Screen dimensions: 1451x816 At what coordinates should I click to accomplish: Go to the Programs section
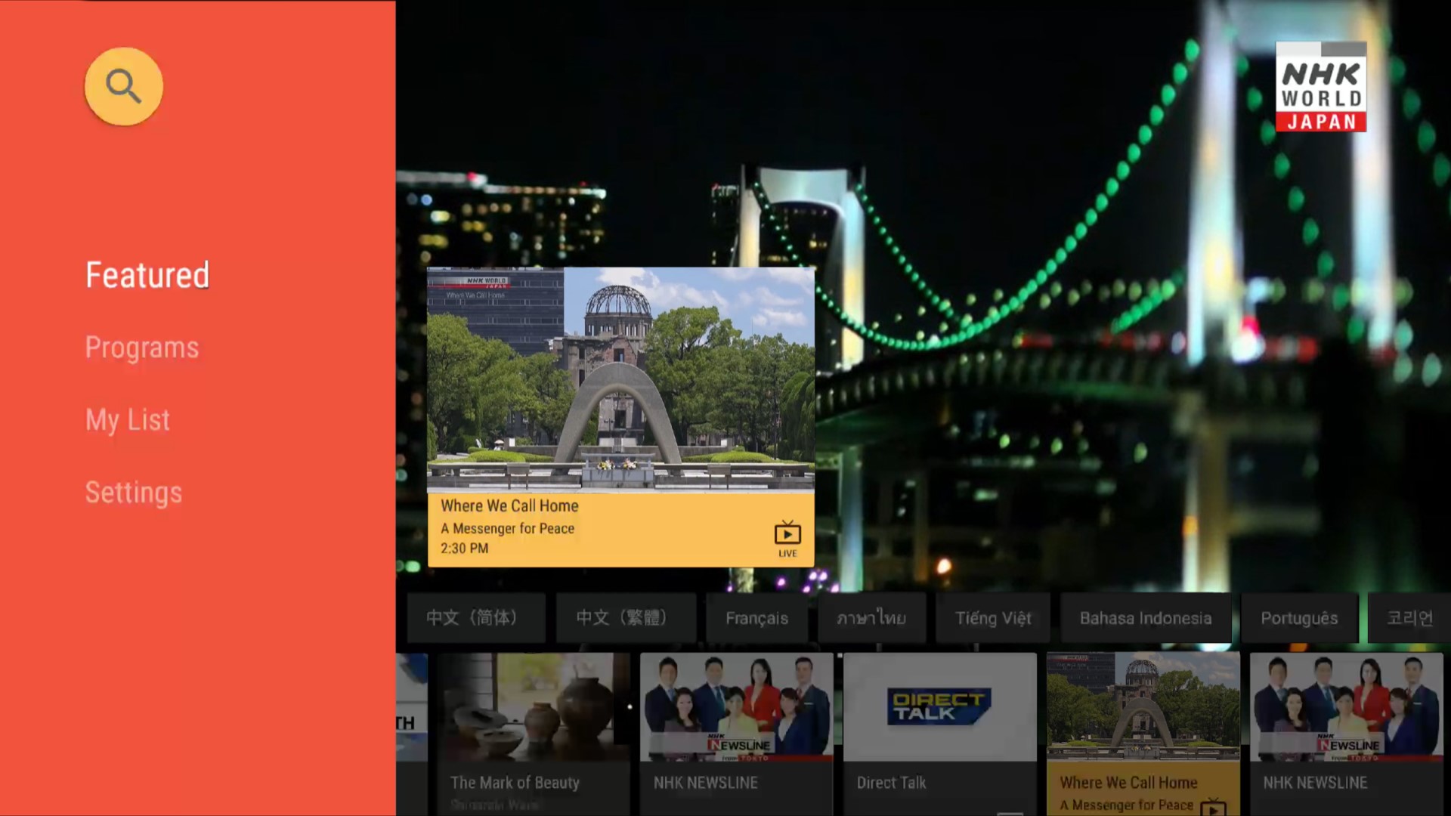point(142,348)
